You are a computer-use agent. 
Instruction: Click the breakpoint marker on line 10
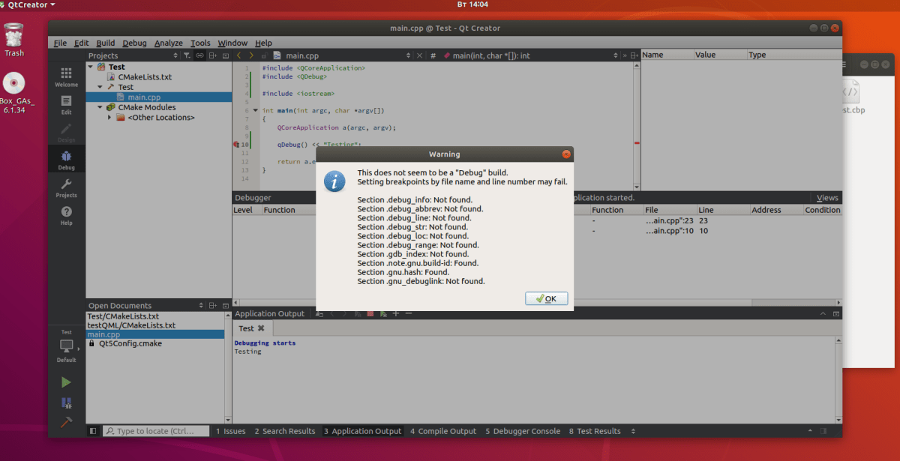click(x=235, y=145)
